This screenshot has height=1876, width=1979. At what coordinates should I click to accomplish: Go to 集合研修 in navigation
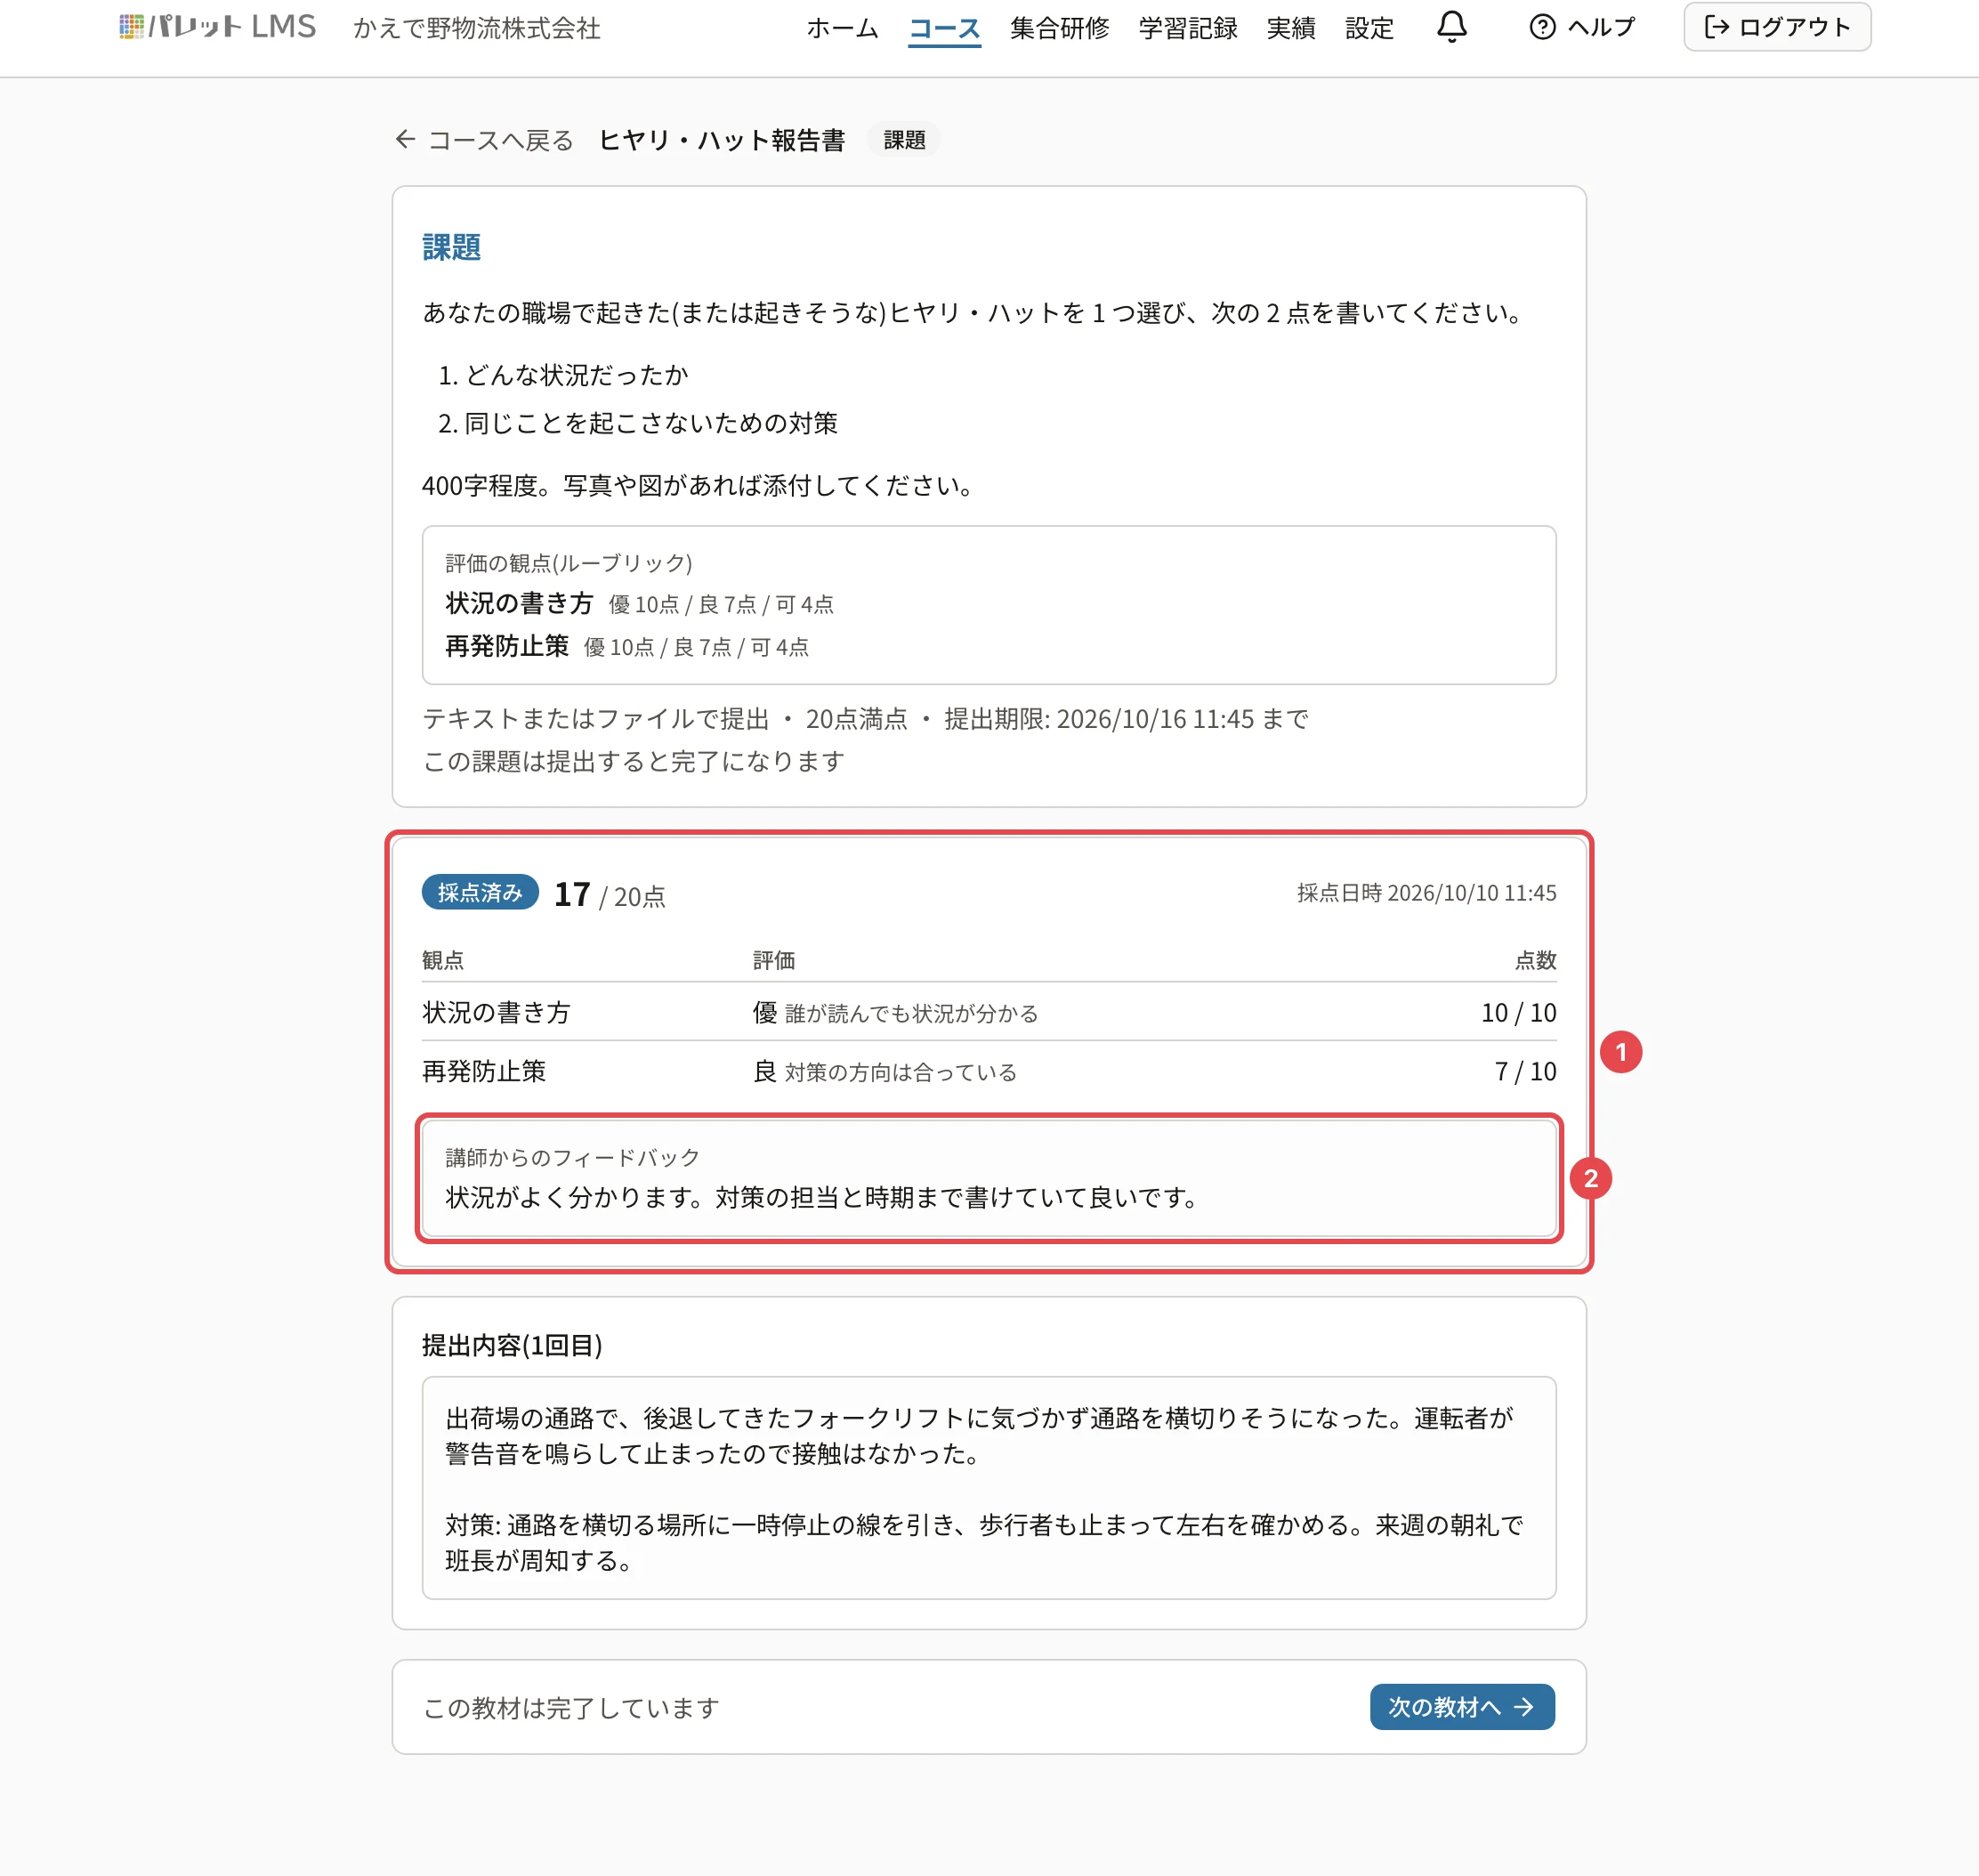[x=1059, y=28]
